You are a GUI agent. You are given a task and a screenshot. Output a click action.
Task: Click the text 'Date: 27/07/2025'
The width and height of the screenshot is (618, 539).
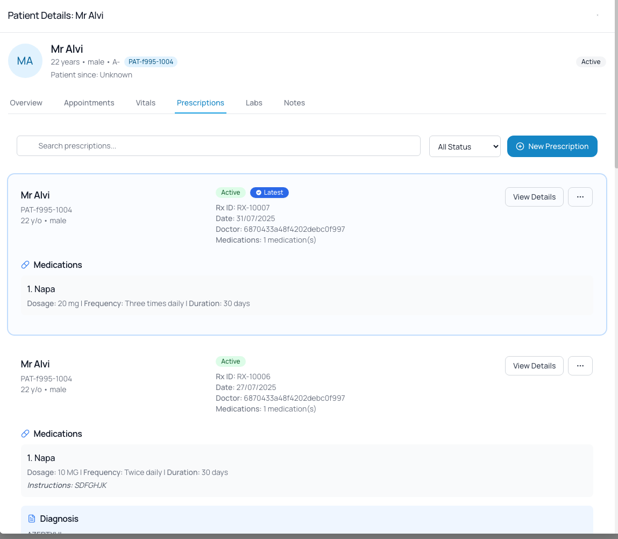[x=246, y=387]
